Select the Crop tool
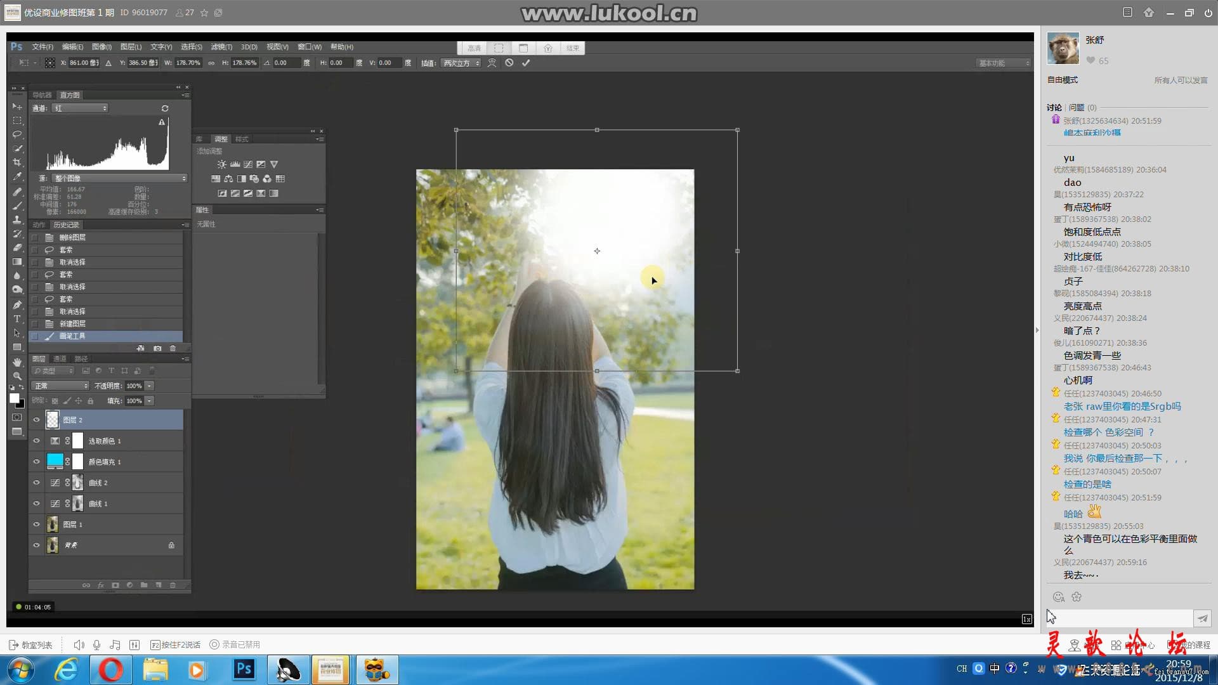 point(17,162)
